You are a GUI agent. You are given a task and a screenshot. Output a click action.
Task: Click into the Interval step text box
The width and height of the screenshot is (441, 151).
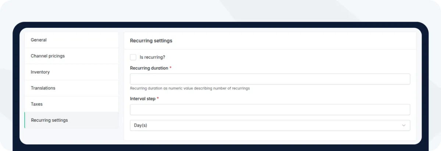tap(270, 110)
